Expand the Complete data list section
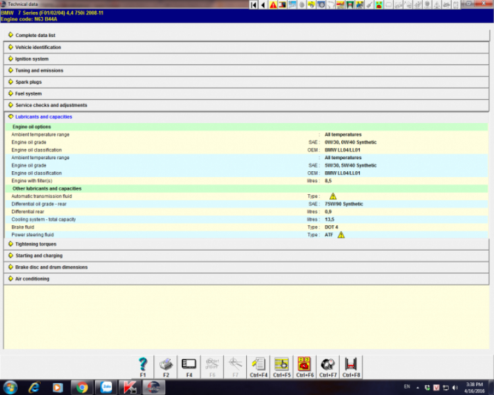The height and width of the screenshot is (395, 494). (x=246, y=36)
